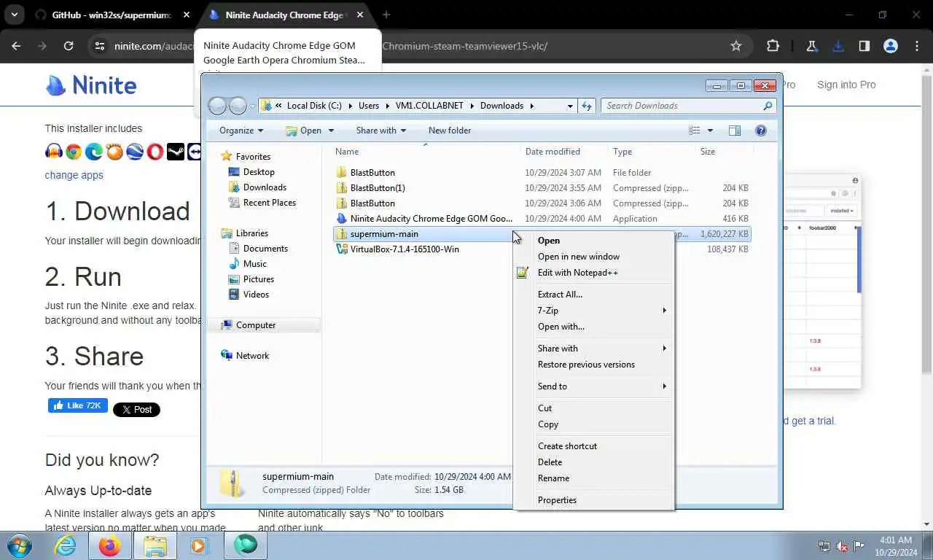Click the Facebook Like 72K button

(x=78, y=405)
